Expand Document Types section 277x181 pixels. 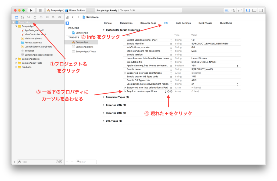click(104, 97)
